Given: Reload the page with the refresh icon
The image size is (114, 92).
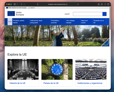Looking at the screenshot, I should click(x=78, y=4).
